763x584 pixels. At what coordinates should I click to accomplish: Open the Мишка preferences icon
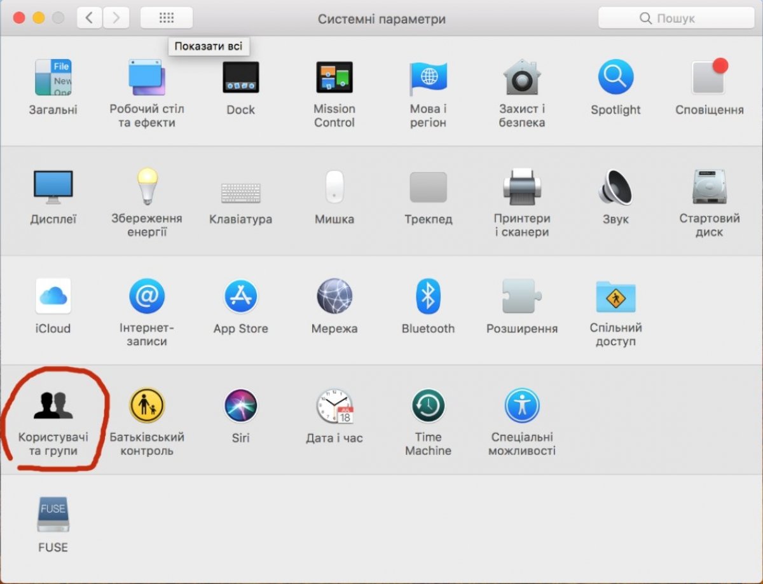pos(334,187)
